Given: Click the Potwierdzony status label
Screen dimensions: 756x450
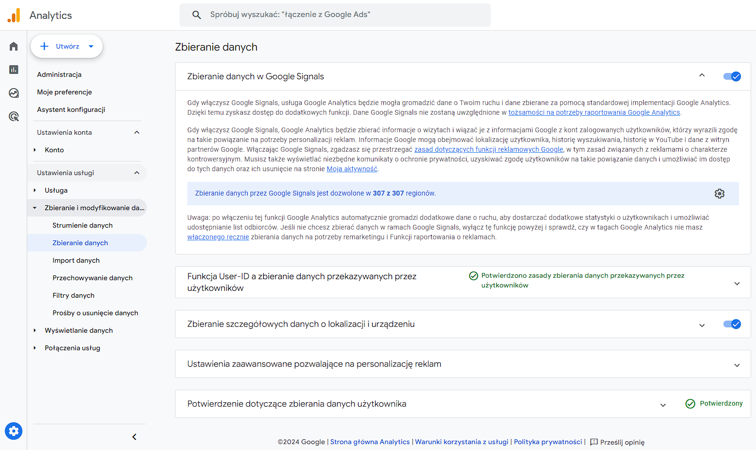Looking at the screenshot, I should (721, 403).
